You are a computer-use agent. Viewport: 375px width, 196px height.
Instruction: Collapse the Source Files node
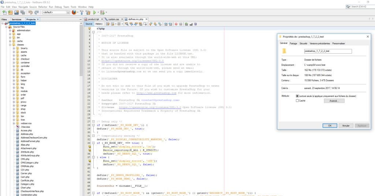pyautogui.click(x=7, y=27)
